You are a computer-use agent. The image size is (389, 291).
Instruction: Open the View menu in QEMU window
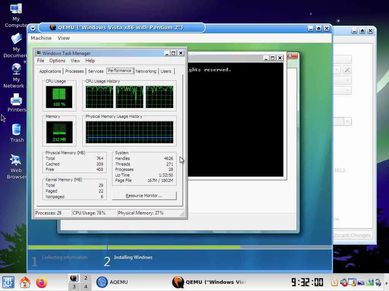pyautogui.click(x=63, y=38)
